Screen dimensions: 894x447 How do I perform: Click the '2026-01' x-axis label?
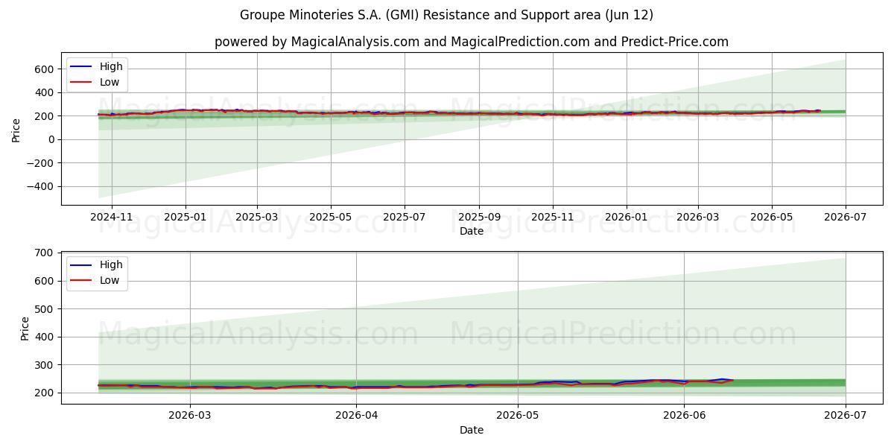626,218
